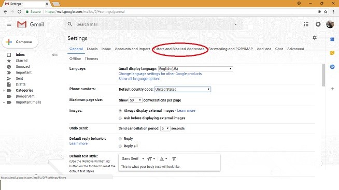Image resolution: width=339 pixels, height=190 pixels.
Task: Go back with browser back arrow
Action: coord(5,12)
